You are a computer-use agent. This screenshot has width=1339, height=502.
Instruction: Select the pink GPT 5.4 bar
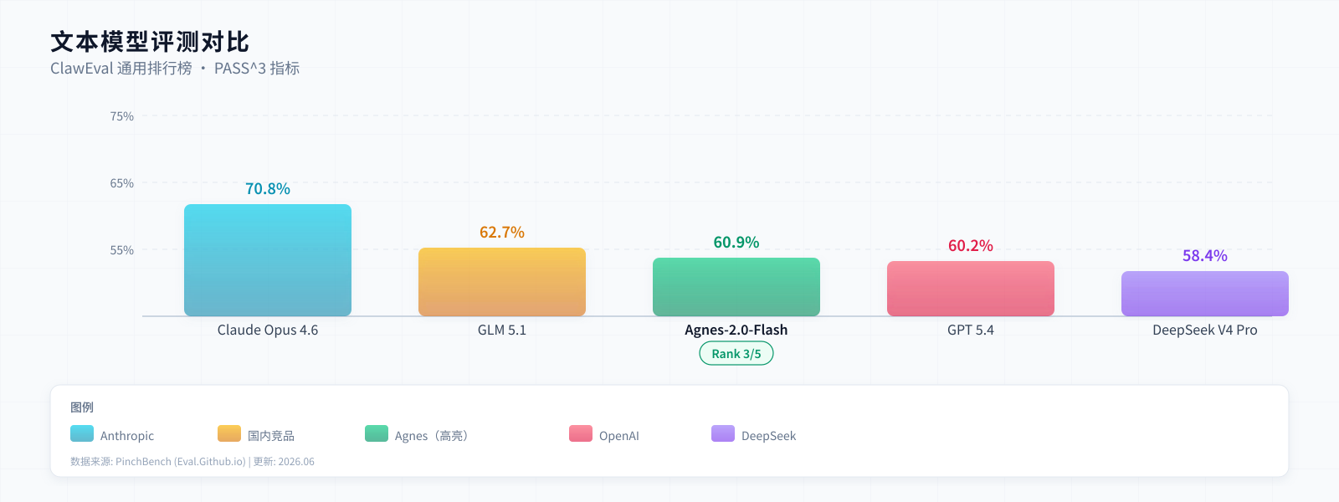click(971, 289)
